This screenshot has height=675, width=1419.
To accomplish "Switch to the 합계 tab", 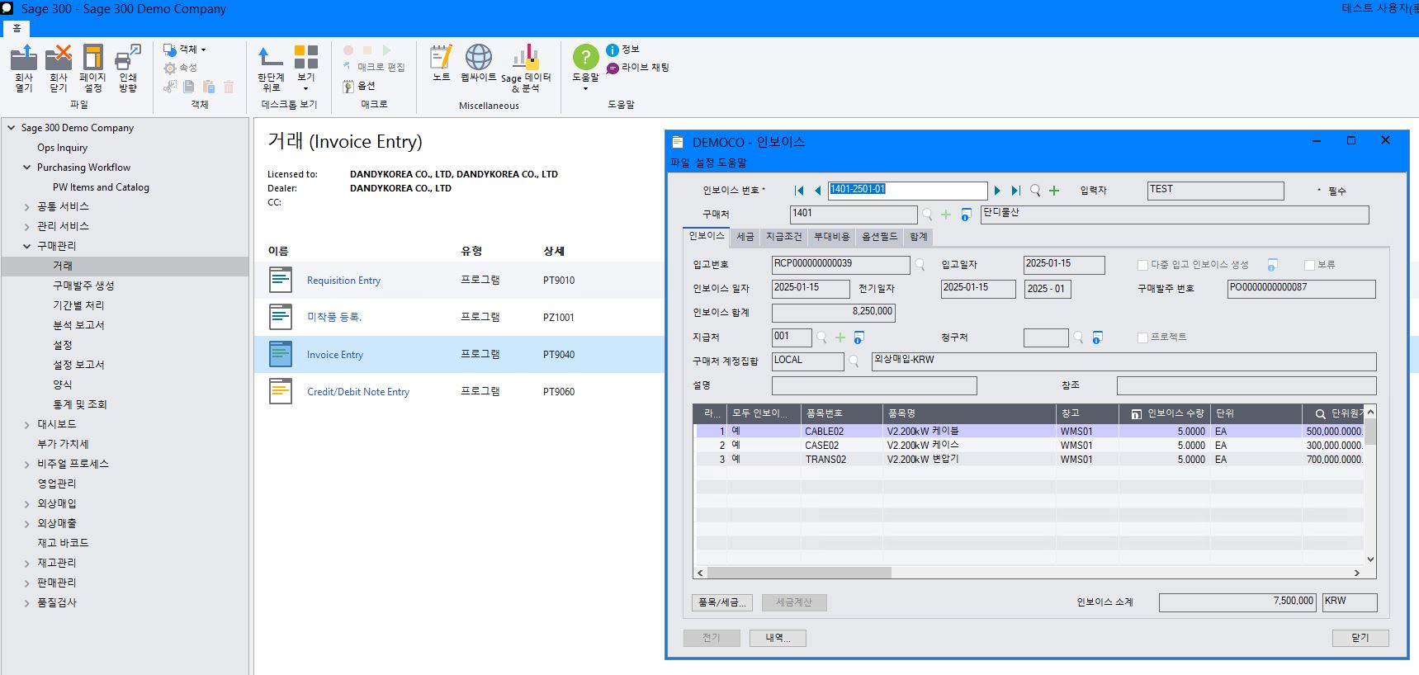I will click(919, 237).
